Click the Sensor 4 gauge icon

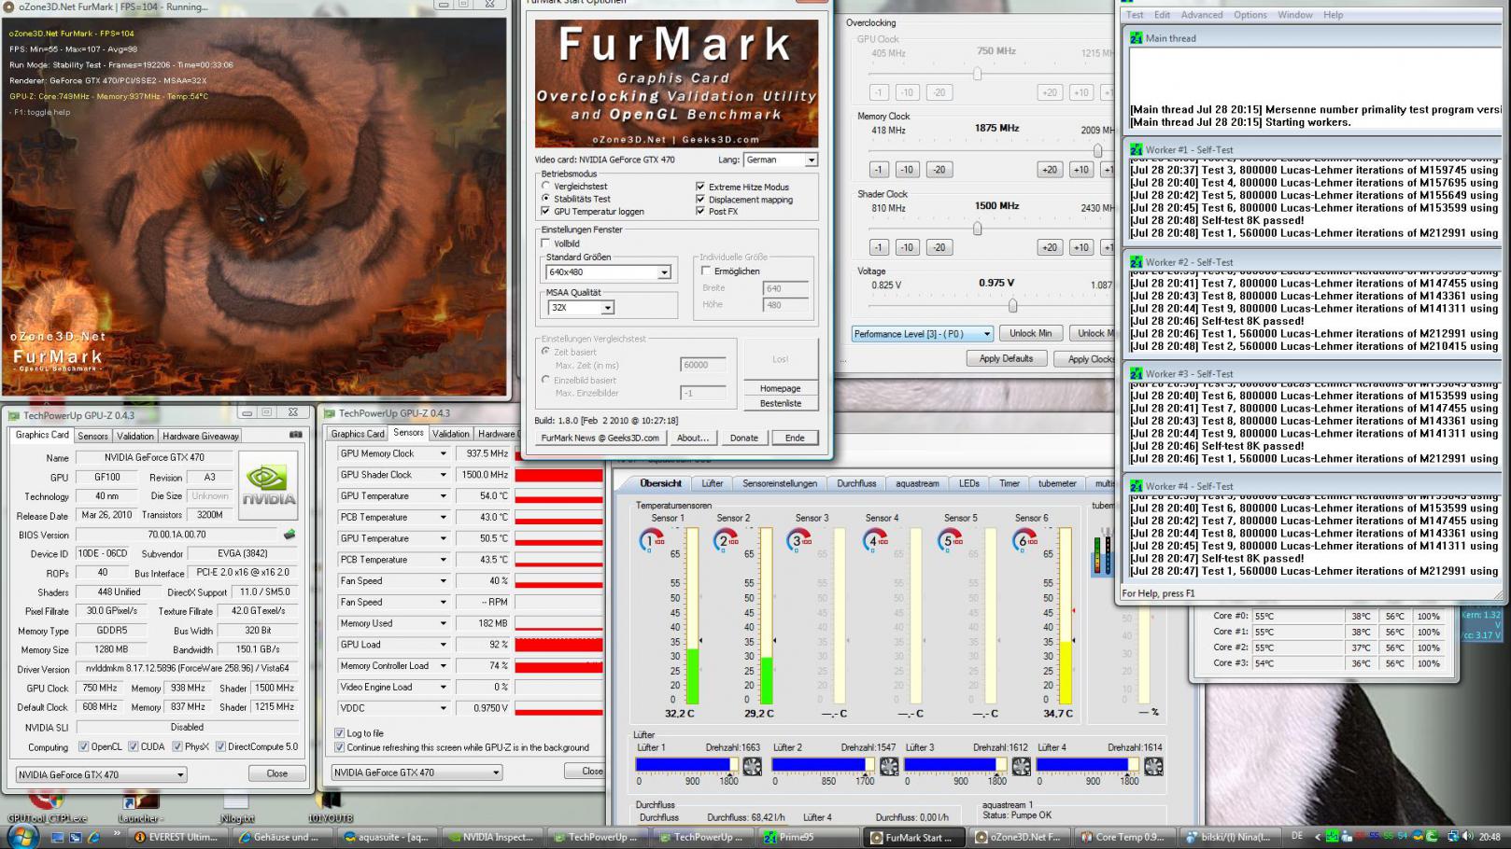point(875,540)
